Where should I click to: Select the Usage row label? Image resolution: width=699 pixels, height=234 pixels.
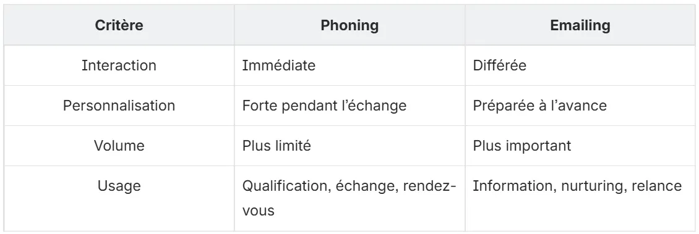[x=119, y=185]
